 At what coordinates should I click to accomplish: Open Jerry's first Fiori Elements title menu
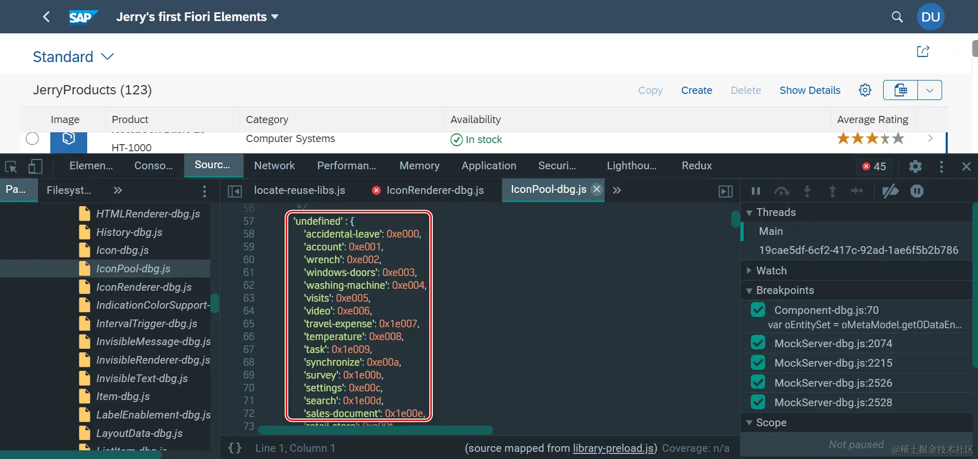(197, 17)
